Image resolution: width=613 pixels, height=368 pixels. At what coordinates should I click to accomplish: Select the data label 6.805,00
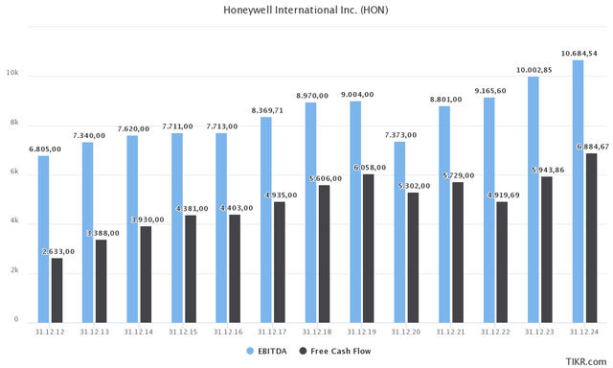tap(45, 149)
